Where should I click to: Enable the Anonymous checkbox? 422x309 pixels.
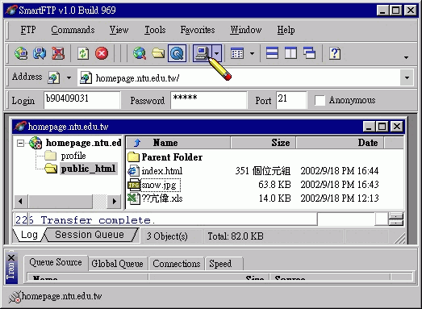pyautogui.click(x=320, y=100)
